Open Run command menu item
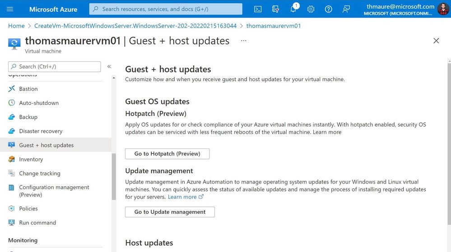 click(37, 223)
